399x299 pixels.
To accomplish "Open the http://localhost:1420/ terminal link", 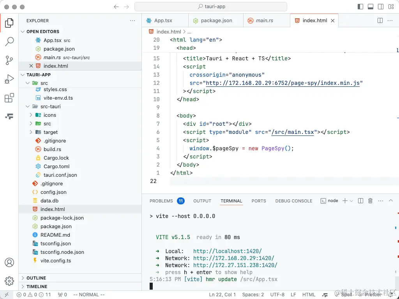I will pos(227,251).
